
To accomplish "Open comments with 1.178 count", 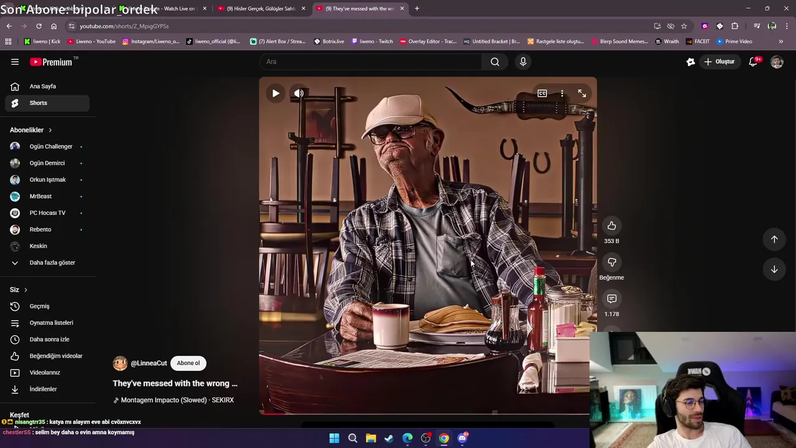I will (612, 299).
